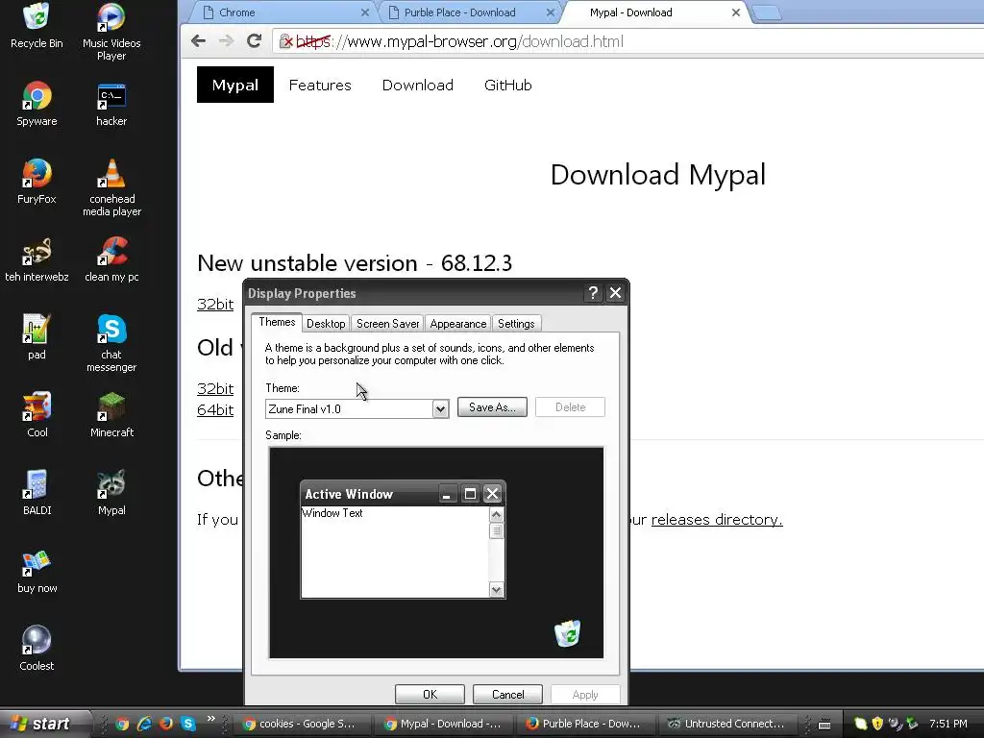Launch Firefox from quick launch bar

[x=166, y=724]
